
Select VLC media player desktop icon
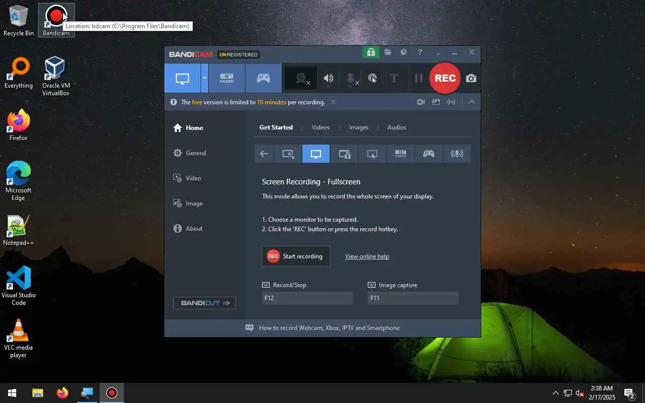point(19,339)
